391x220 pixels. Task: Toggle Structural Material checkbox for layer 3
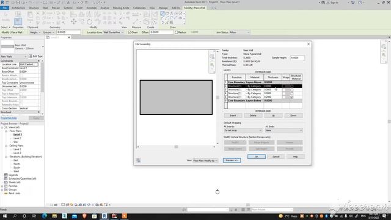[292, 90]
